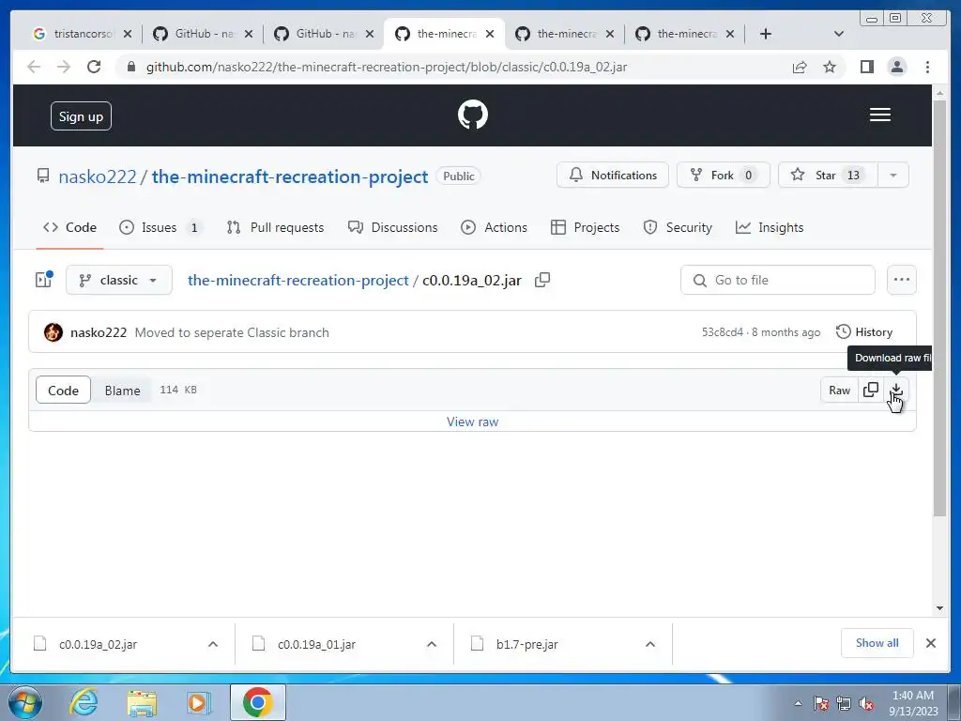Close the tristancorso Google tab
The image size is (961, 721).
[x=128, y=34]
